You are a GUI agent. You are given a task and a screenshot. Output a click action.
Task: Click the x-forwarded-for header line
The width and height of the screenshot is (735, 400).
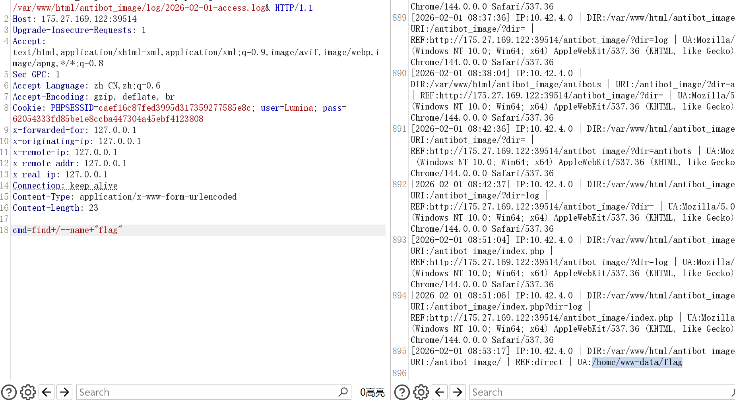pyautogui.click(x=74, y=130)
